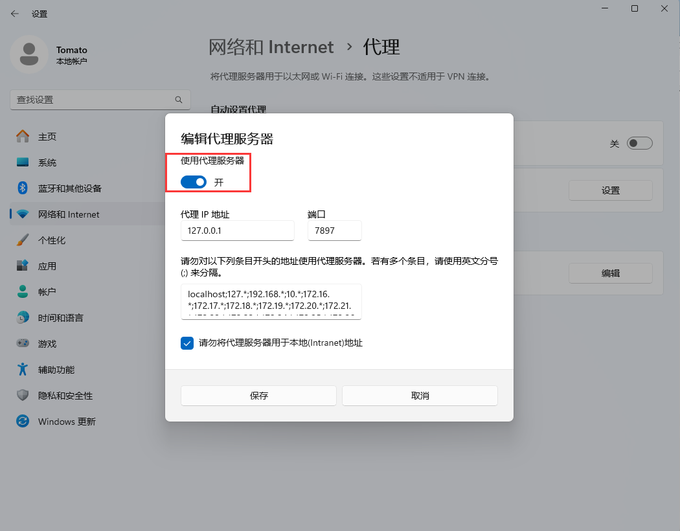The width and height of the screenshot is (680, 531).
Task: Click the back arrow in the title bar
Action: coord(14,14)
